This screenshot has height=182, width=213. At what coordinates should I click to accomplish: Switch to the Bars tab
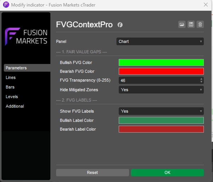10,87
